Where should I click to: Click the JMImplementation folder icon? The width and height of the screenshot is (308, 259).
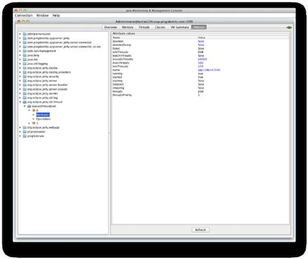25,34
